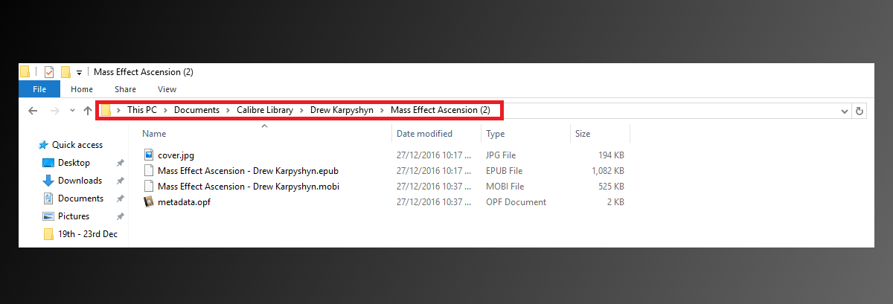Open 19th - 23rd Dec folder

point(88,234)
